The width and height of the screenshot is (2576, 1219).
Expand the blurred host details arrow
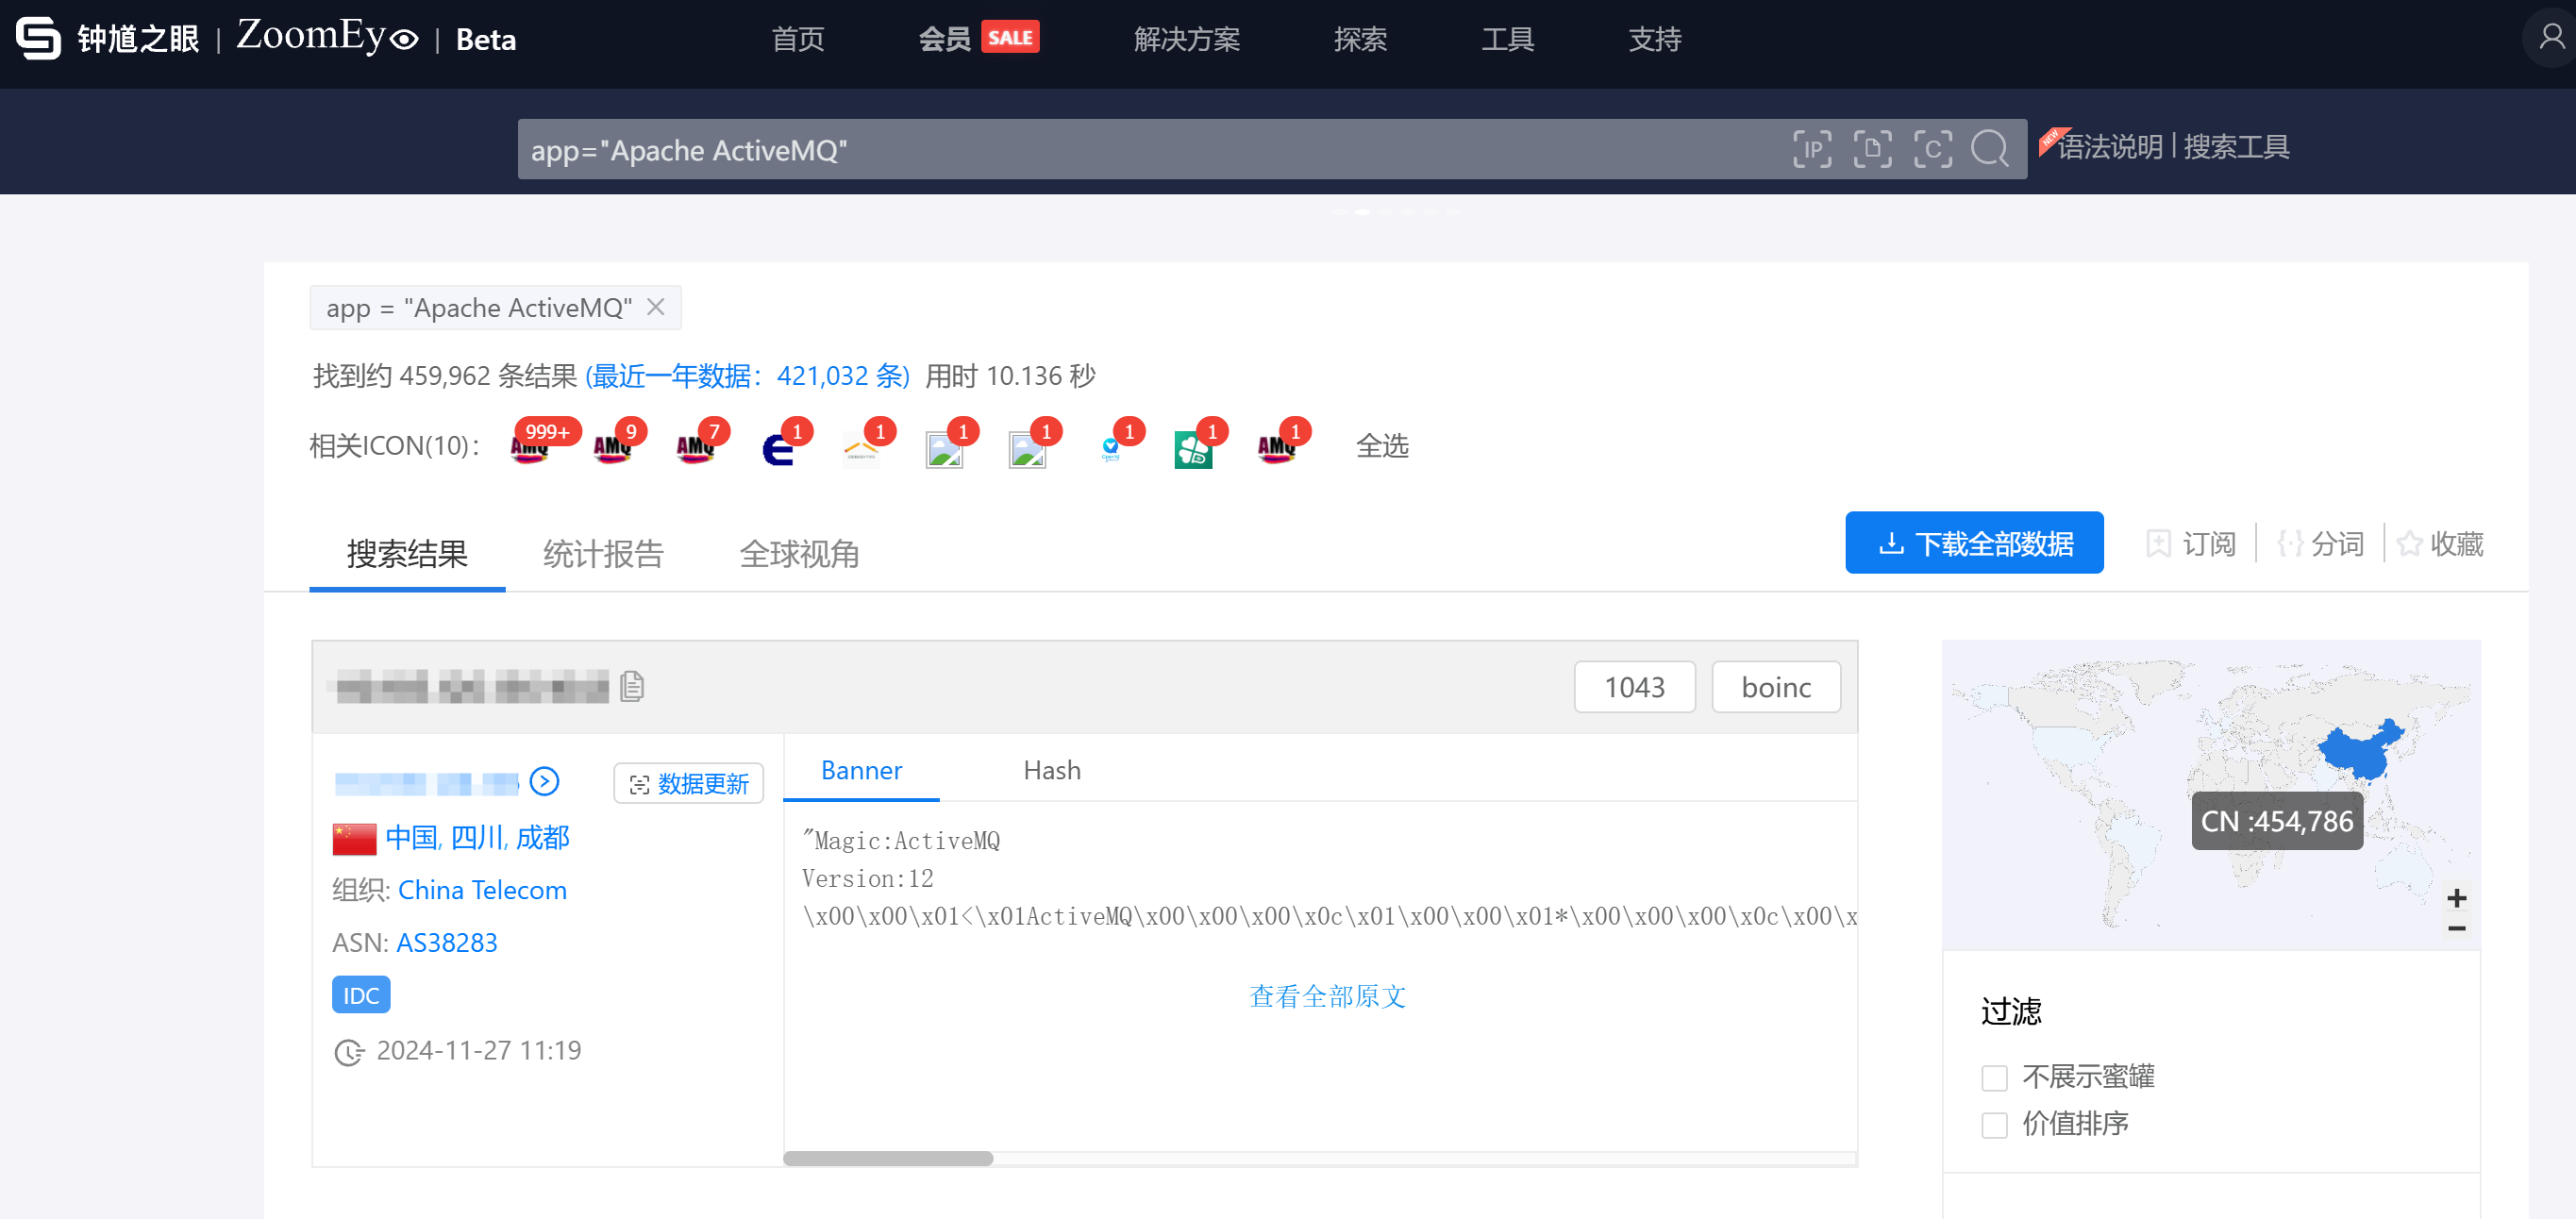click(544, 781)
